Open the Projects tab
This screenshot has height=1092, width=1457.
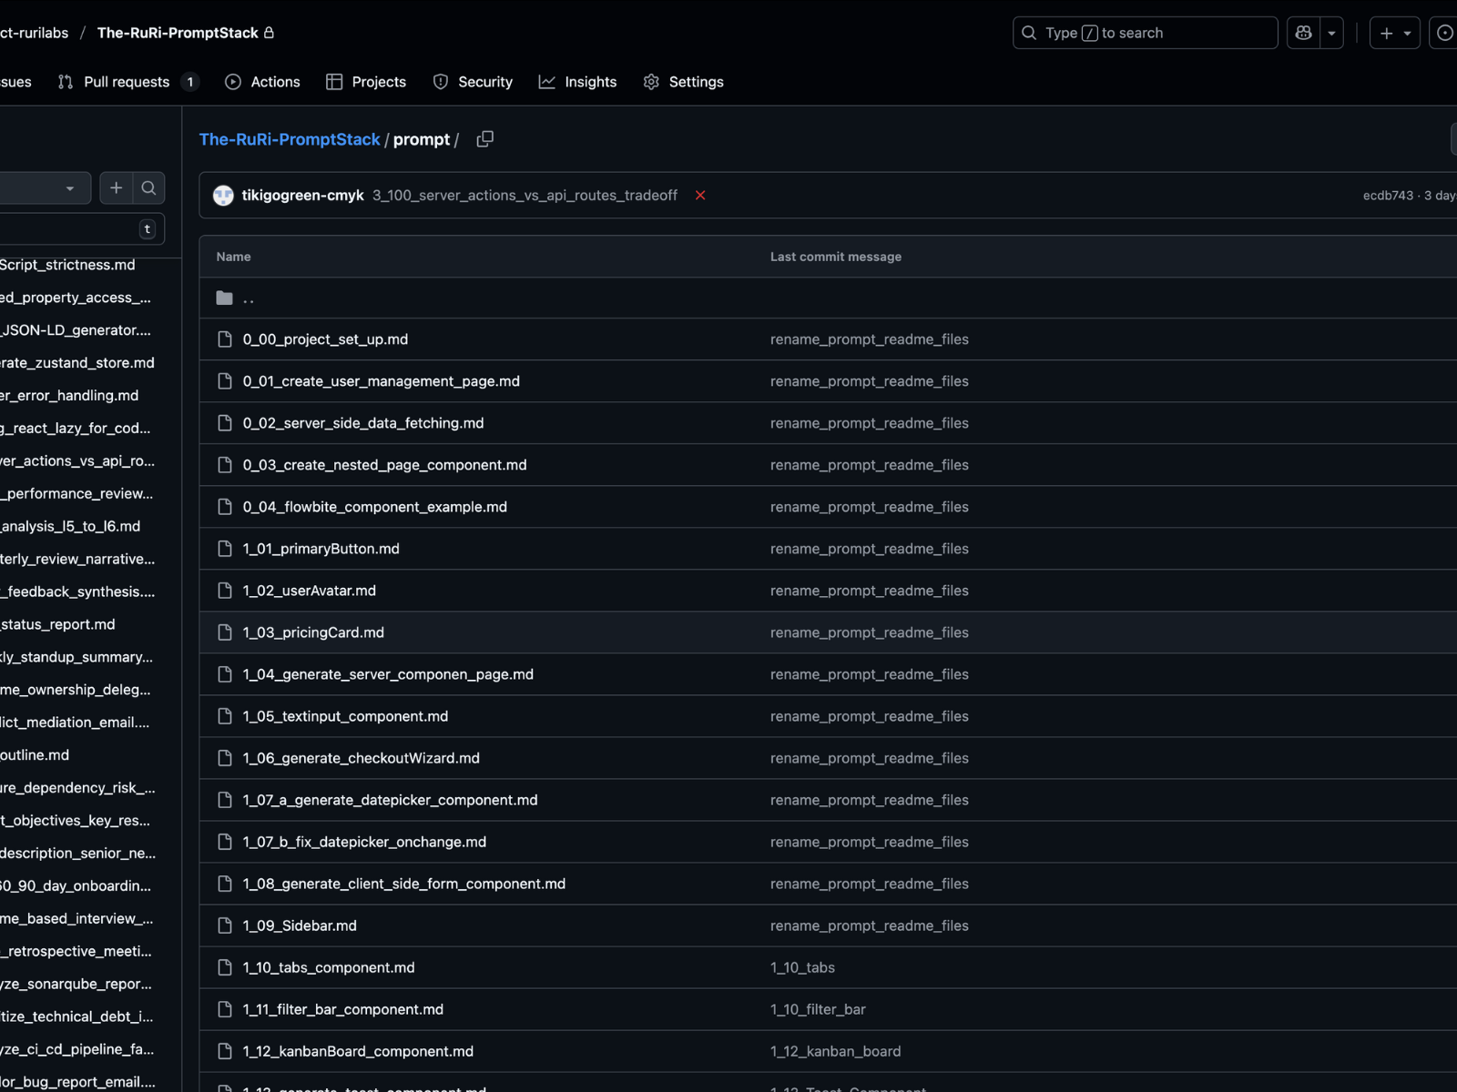(x=366, y=82)
